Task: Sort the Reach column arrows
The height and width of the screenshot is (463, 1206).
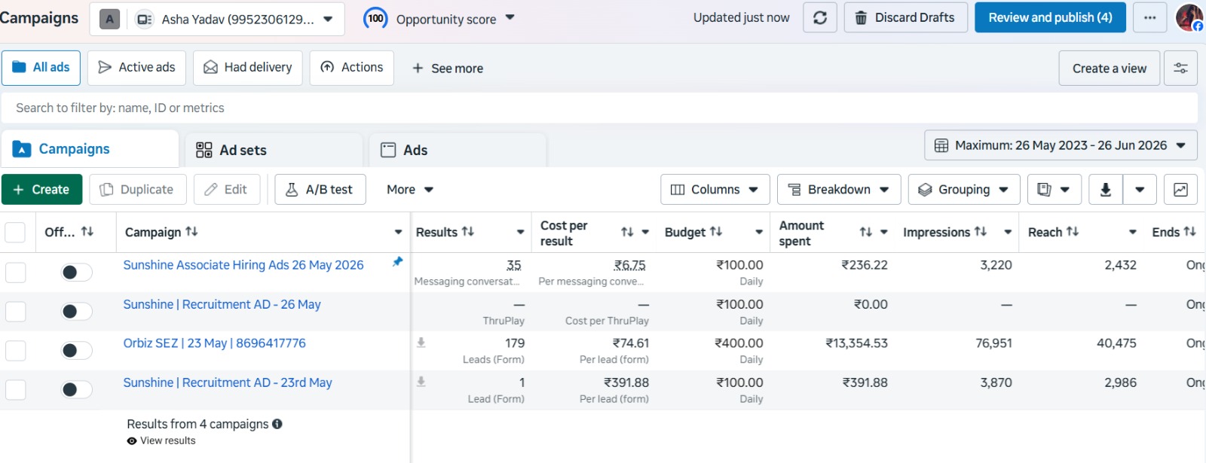Action: 1073,232
